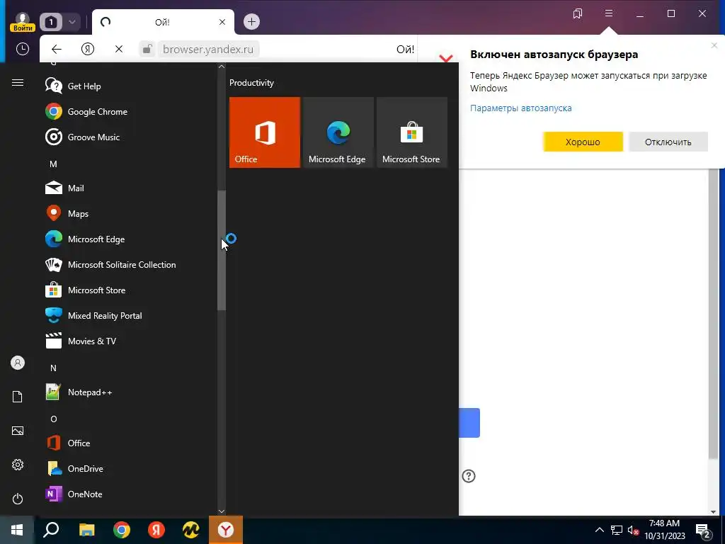725x544 pixels.
Task: Open Google Chrome from the taskbar
Action: (122, 530)
